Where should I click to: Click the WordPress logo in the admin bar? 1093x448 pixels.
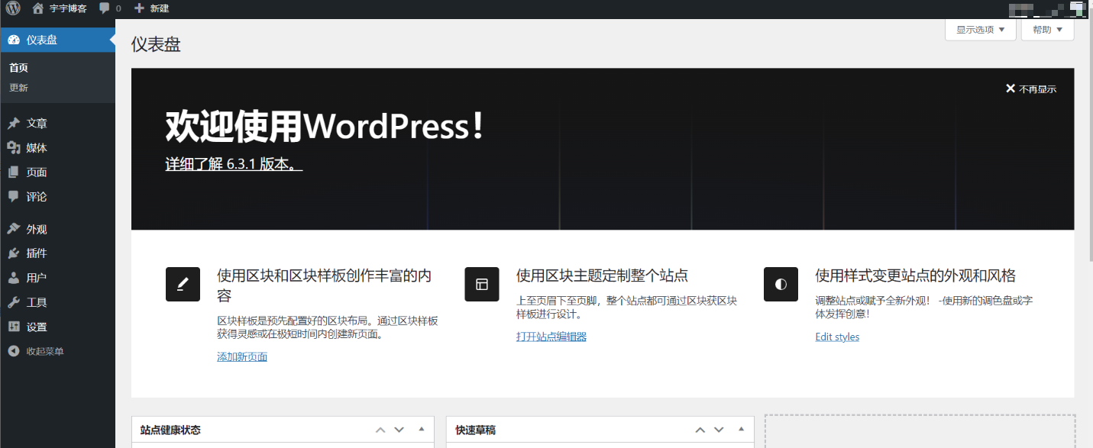point(14,8)
